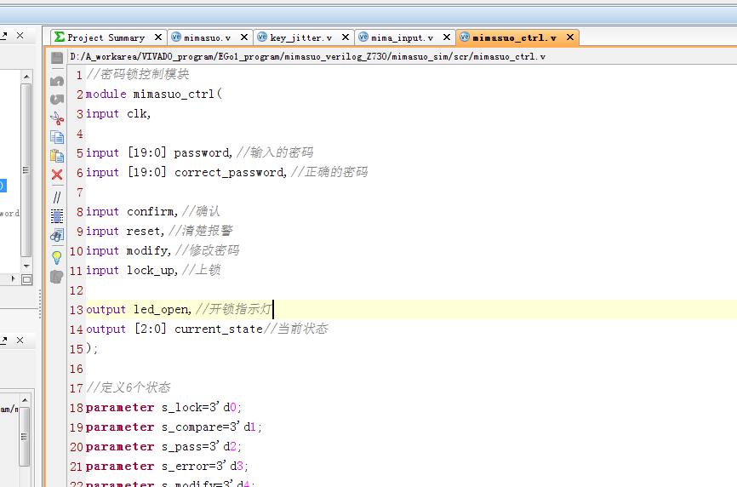This screenshot has width=737, height=487.
Task: Click the light bulb language templates icon
Action: pyautogui.click(x=57, y=256)
